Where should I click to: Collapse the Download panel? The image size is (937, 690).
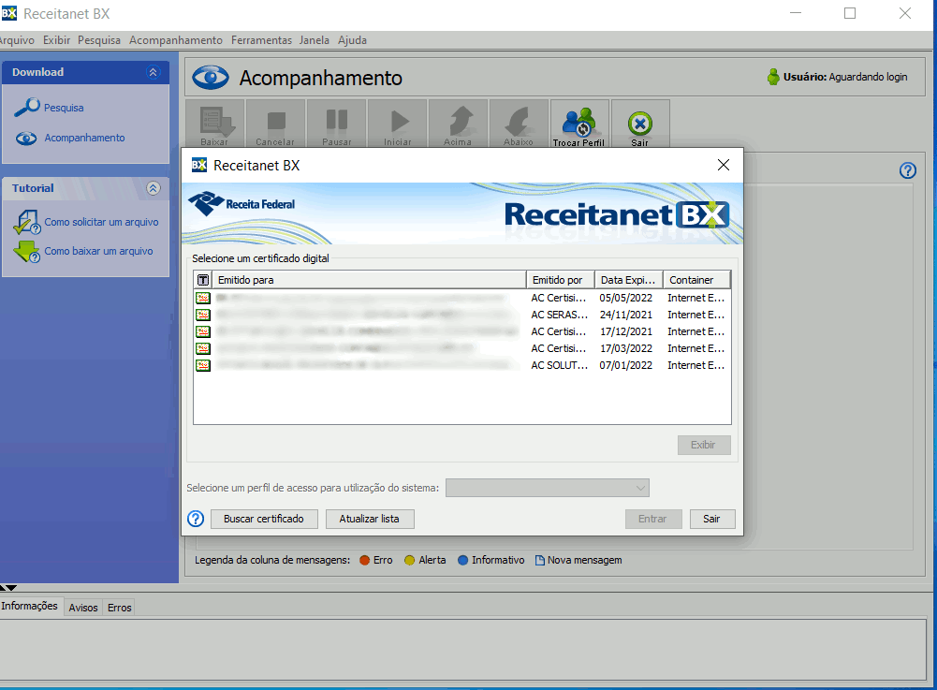(153, 72)
